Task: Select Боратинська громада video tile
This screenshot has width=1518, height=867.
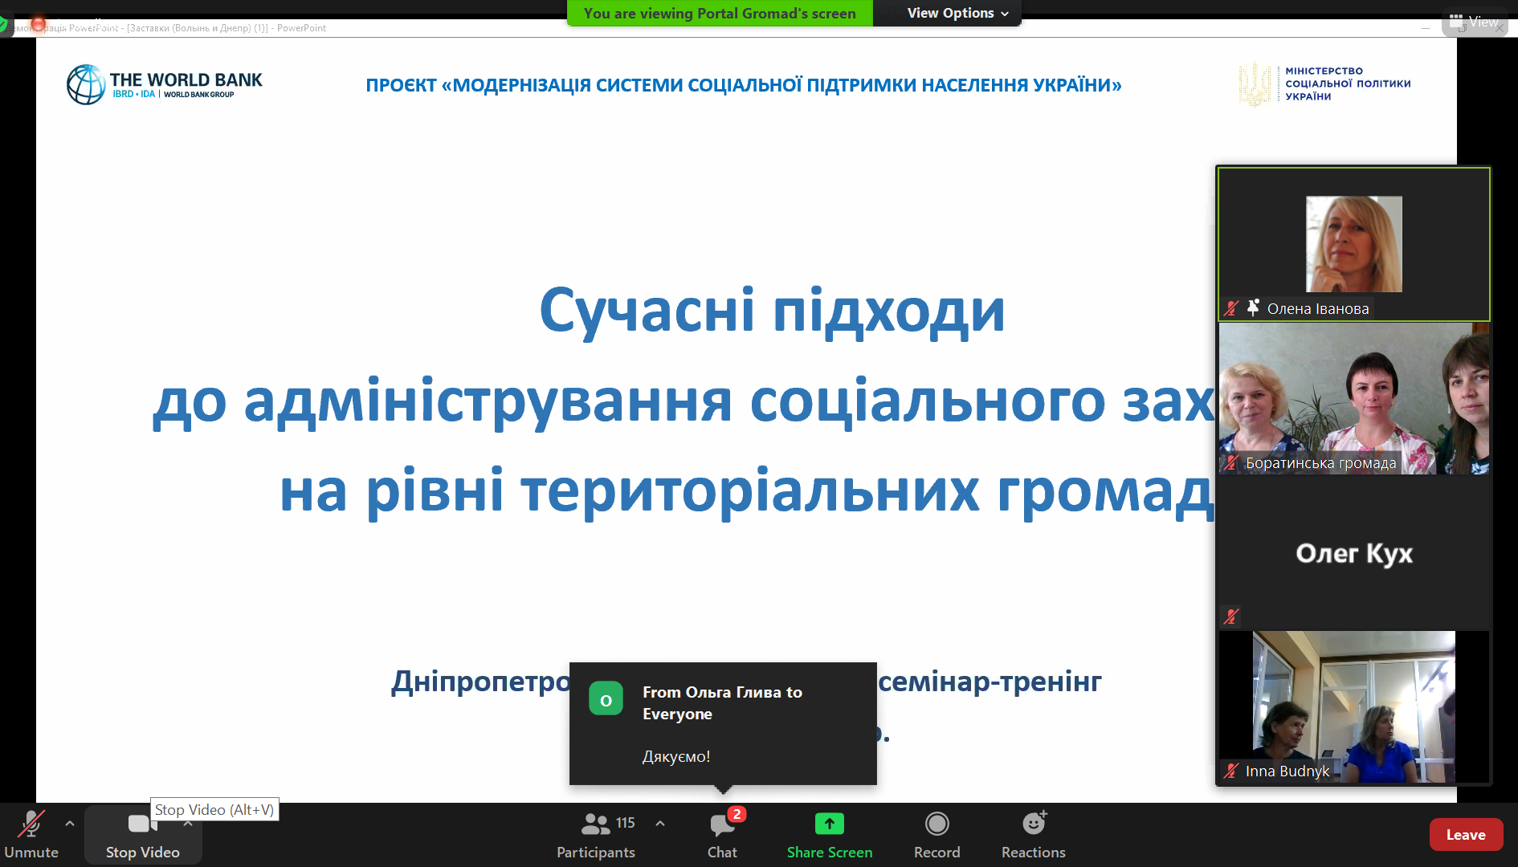Action: 1353,399
